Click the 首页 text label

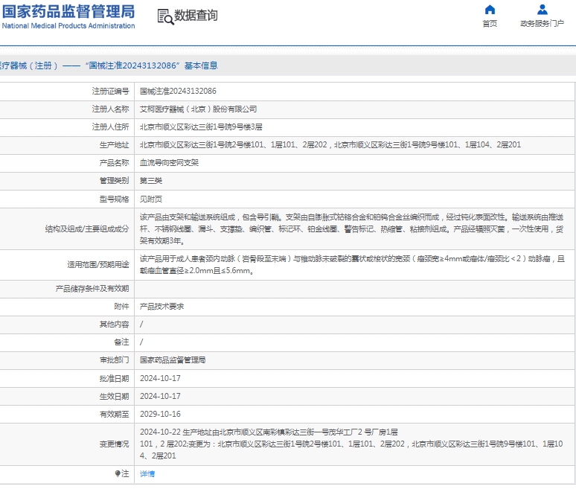[490, 24]
